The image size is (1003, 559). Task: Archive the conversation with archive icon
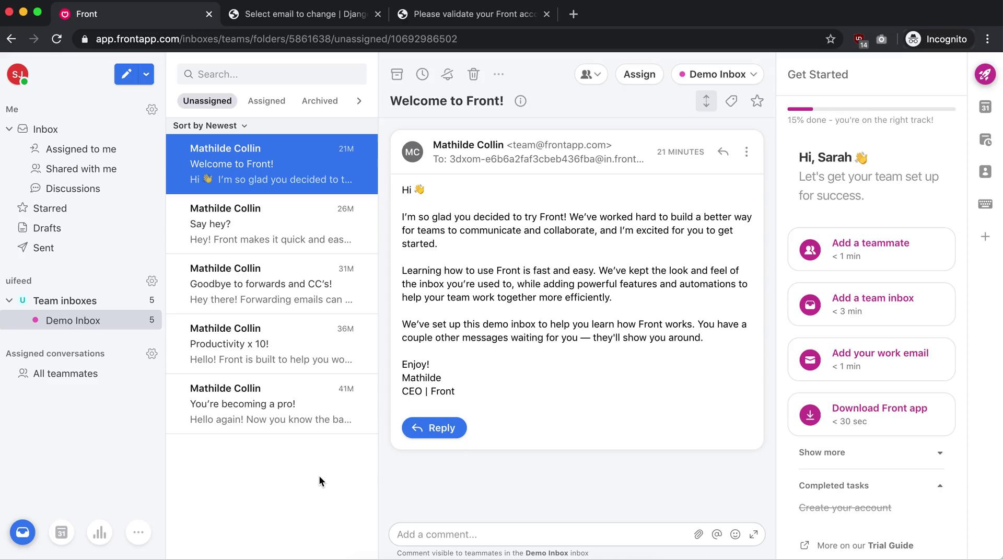click(397, 74)
